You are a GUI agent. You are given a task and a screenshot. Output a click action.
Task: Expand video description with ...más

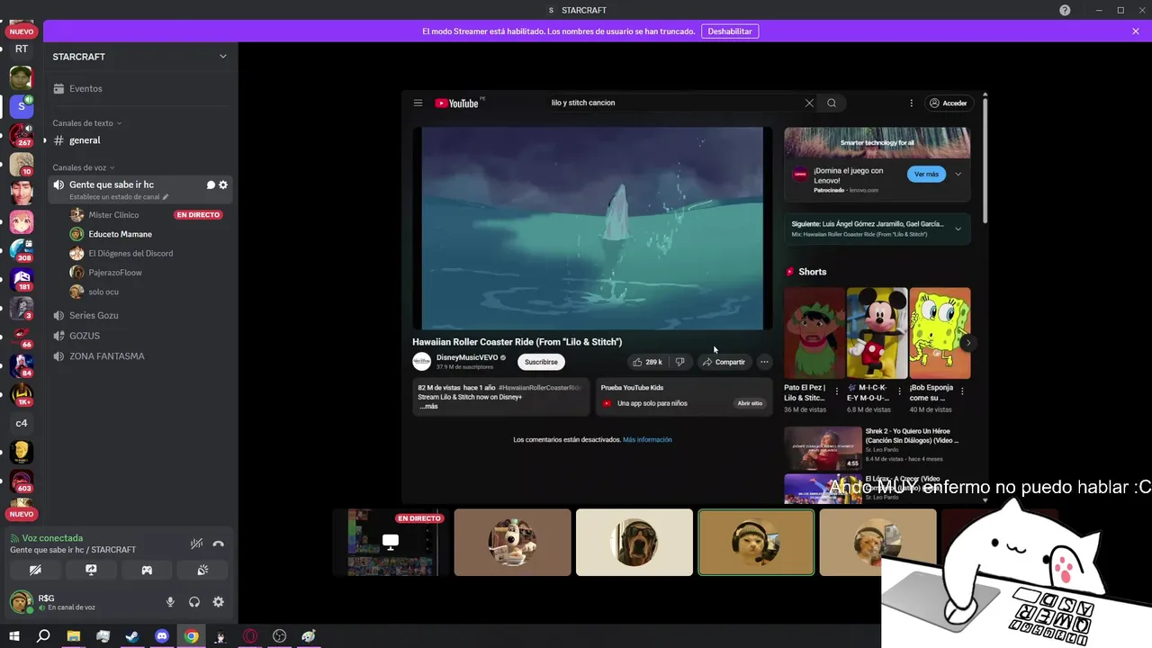[429, 406]
